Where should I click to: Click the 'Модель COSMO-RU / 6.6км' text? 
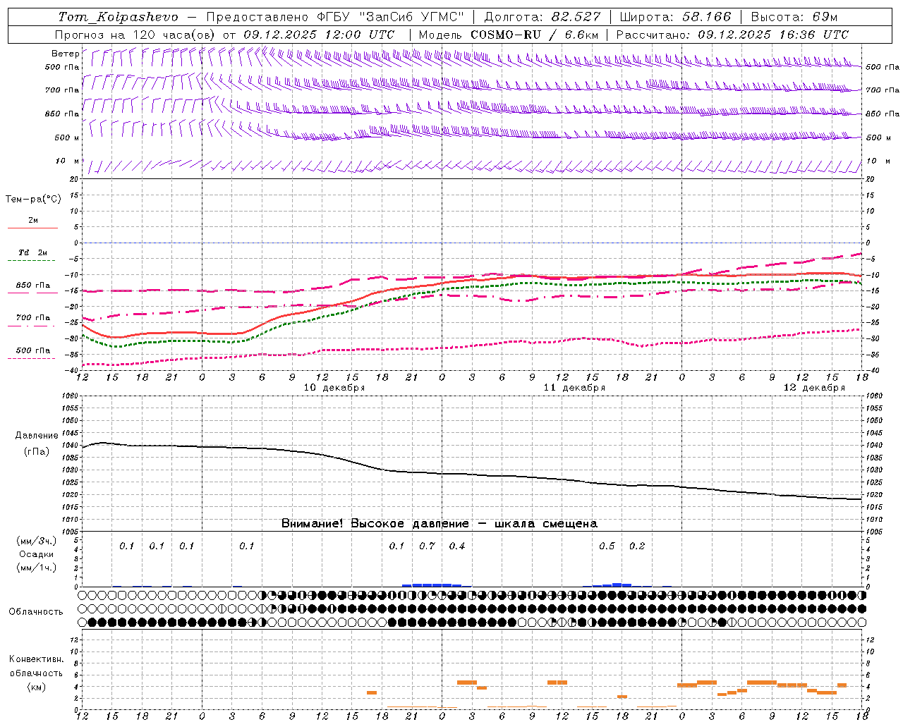point(509,35)
